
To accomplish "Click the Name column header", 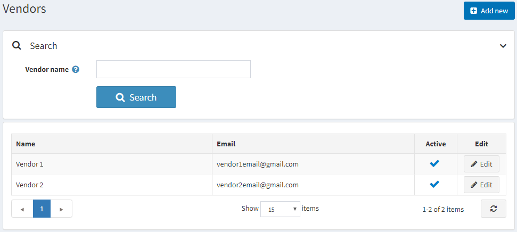I will point(26,144).
